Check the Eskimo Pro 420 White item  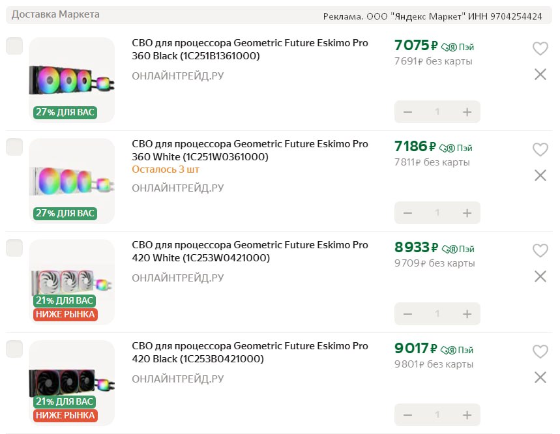click(x=14, y=248)
